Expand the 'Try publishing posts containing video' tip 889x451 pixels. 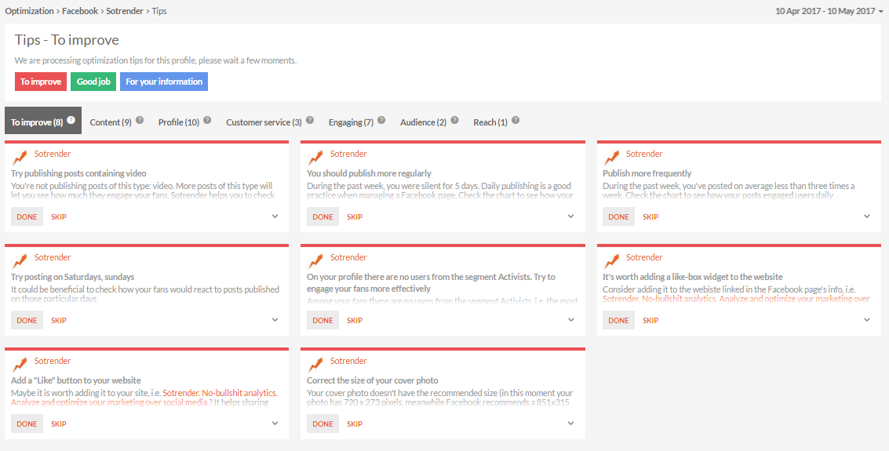pos(275,216)
